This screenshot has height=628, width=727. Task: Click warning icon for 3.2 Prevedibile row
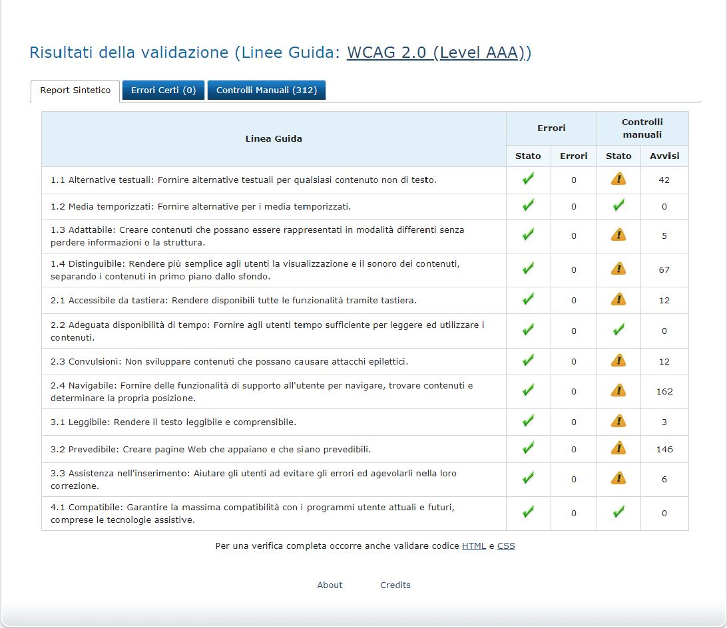tap(618, 448)
